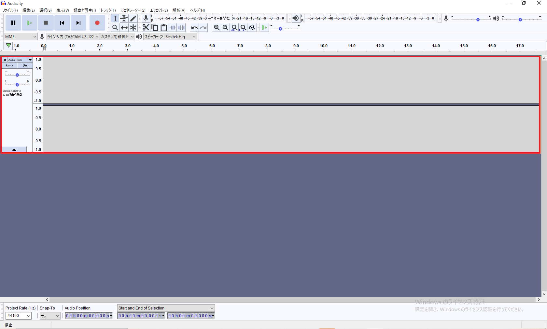Toggle Pause button in transport toolbar

coord(13,23)
